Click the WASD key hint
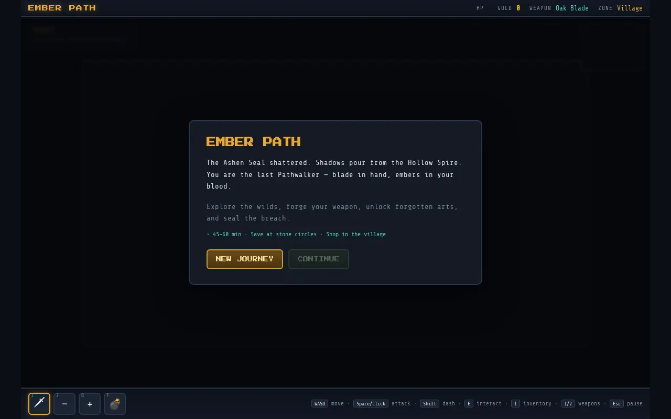The height and width of the screenshot is (419, 671). point(320,404)
